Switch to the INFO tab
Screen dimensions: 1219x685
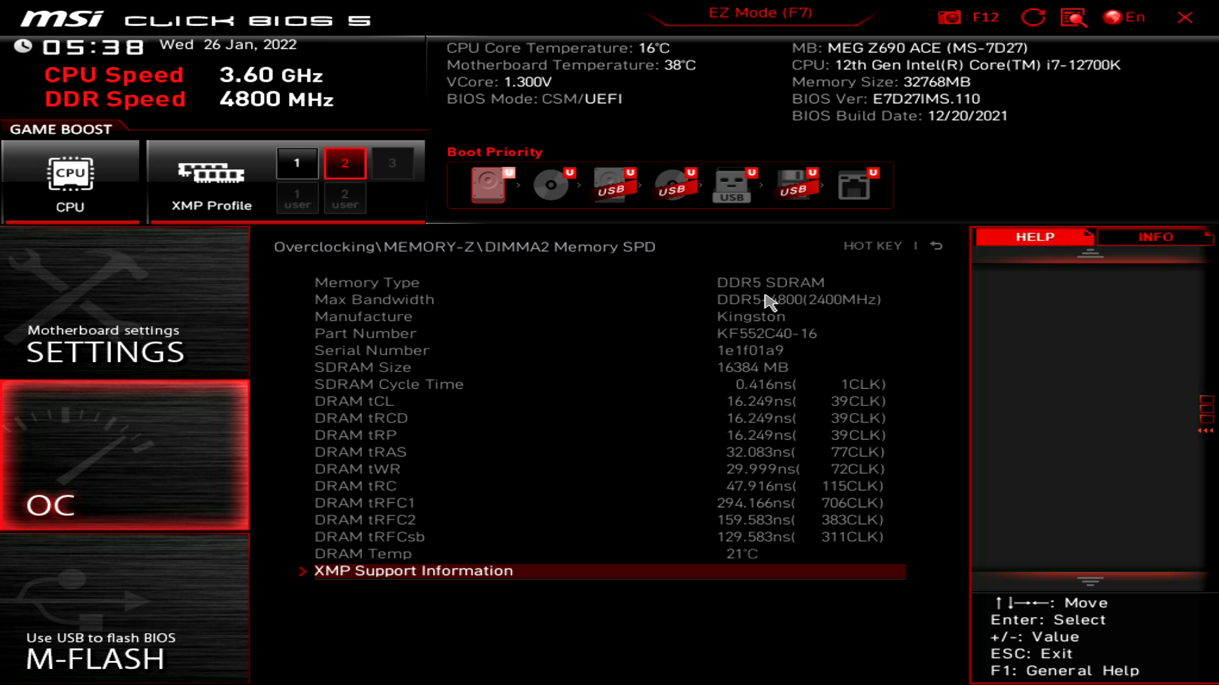coord(1156,237)
